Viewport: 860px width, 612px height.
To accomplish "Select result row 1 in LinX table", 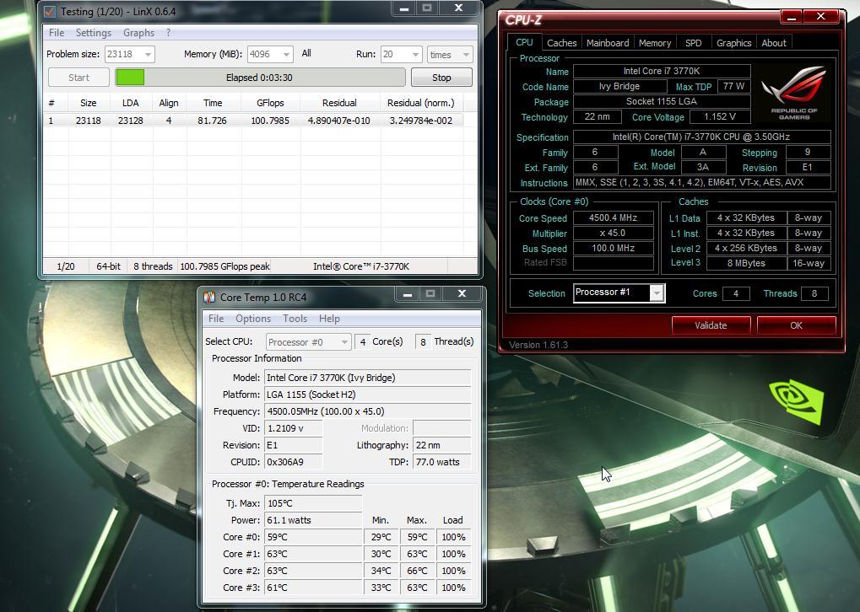I will coord(253,120).
